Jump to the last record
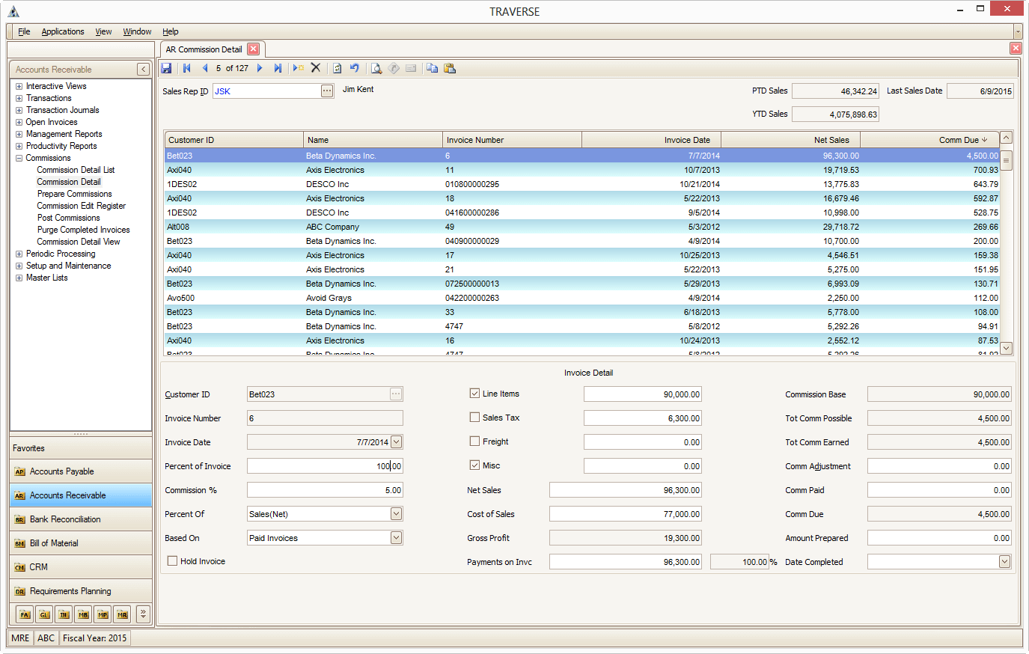 pos(278,68)
